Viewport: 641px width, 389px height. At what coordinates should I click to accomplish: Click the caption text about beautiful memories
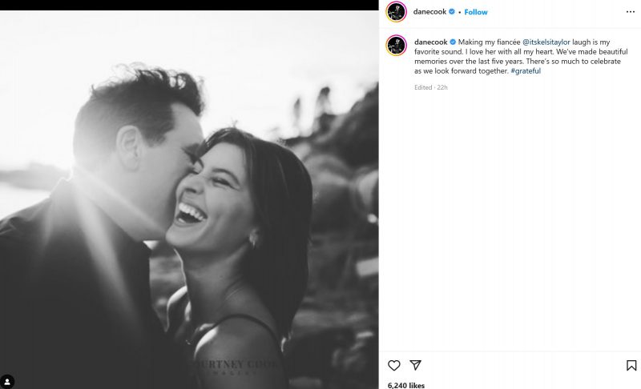tap(513, 61)
